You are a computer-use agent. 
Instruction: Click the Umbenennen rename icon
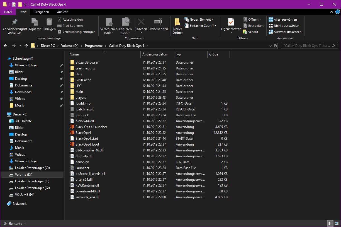pyautogui.click(x=158, y=22)
